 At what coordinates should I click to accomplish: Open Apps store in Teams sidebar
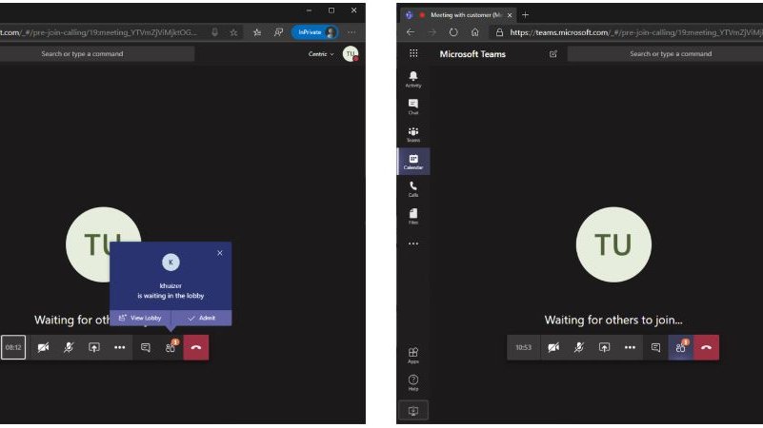(x=413, y=355)
